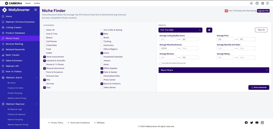Click the Home house icon in the sidebar
The height and width of the screenshot is (129, 273).
point(3,16)
